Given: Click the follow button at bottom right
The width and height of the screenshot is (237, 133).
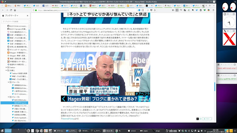Looking at the screenshot, I should point(207,119).
